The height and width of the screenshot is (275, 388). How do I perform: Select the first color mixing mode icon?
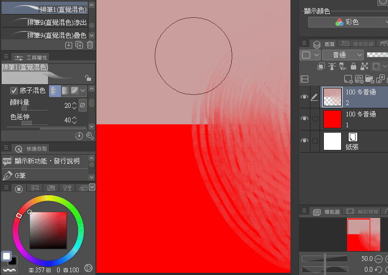click(x=54, y=91)
